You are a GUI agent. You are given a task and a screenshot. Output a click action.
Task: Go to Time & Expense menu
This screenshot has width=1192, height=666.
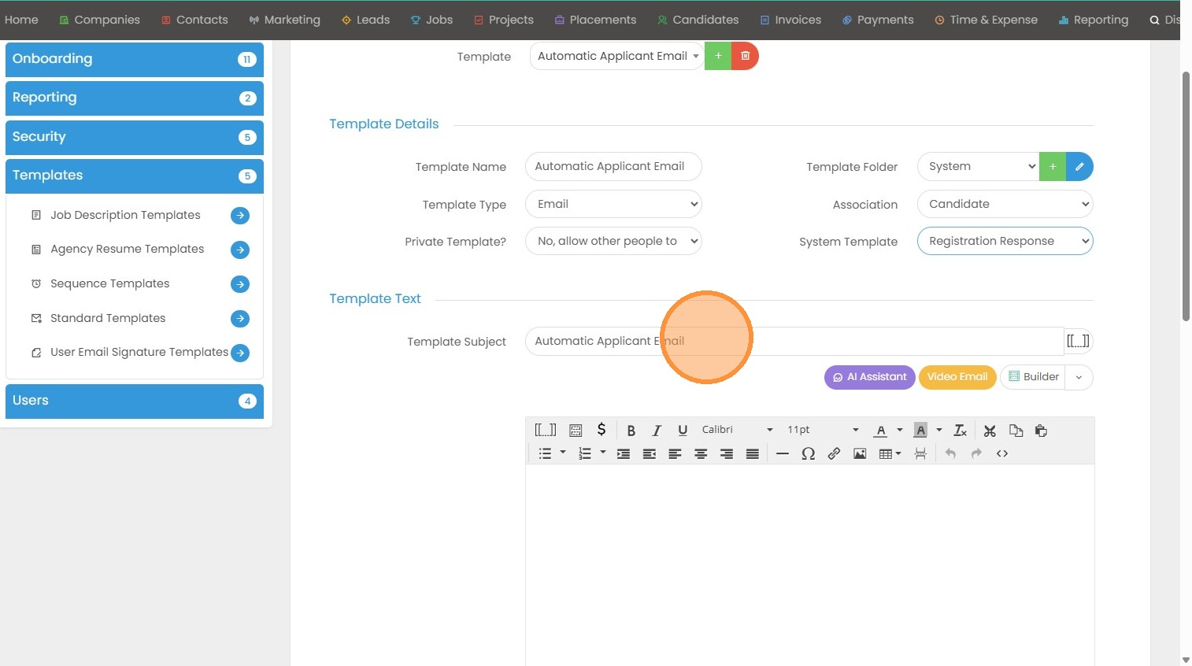tap(986, 20)
